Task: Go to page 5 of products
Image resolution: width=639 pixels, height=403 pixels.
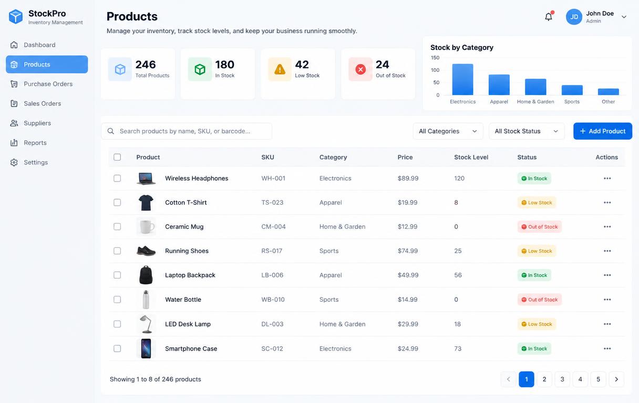Action: [598, 379]
